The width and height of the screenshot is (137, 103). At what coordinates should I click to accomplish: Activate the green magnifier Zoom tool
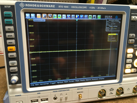click(59, 16)
